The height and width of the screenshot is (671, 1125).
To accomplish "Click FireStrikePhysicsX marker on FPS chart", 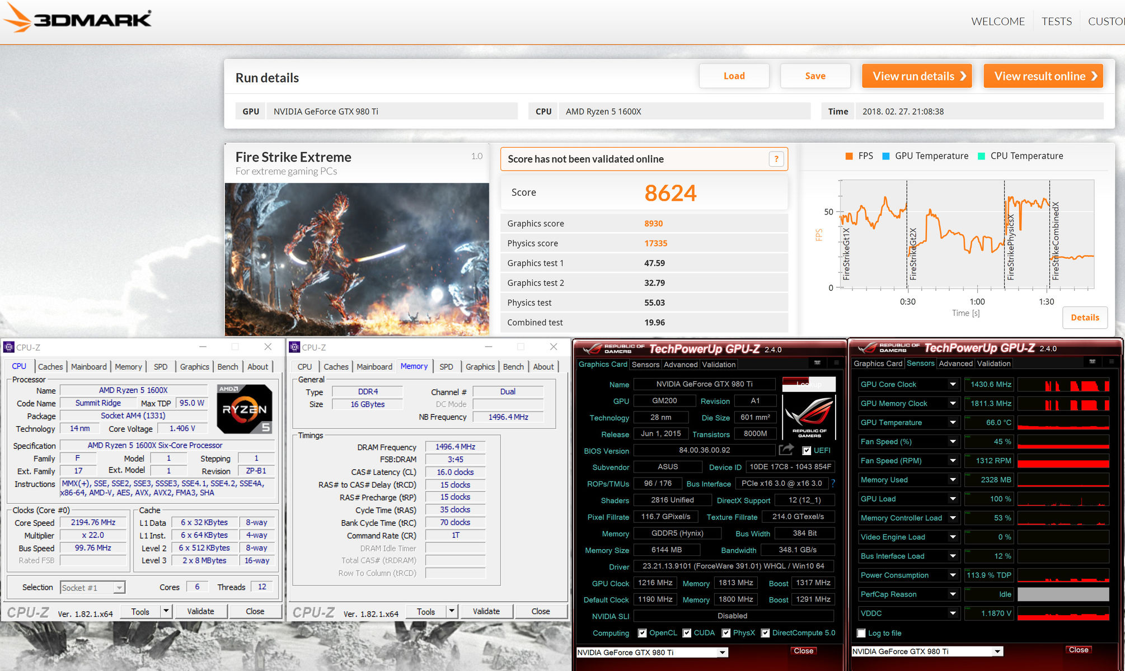I will coord(1010,246).
